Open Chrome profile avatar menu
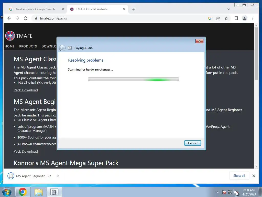 coord(245,18)
